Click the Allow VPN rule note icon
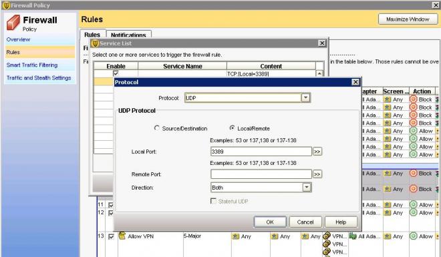441x257 pixels. pyautogui.click(x=122, y=236)
